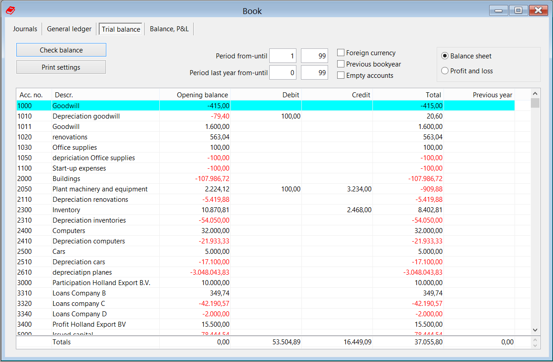The height and width of the screenshot is (362, 553).
Task: Click the table scrollbar down arrow
Action: coord(535,331)
